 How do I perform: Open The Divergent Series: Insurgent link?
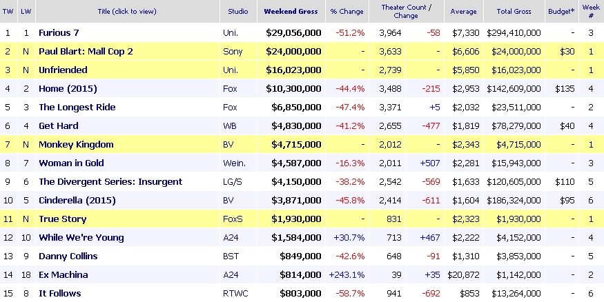[110, 181]
